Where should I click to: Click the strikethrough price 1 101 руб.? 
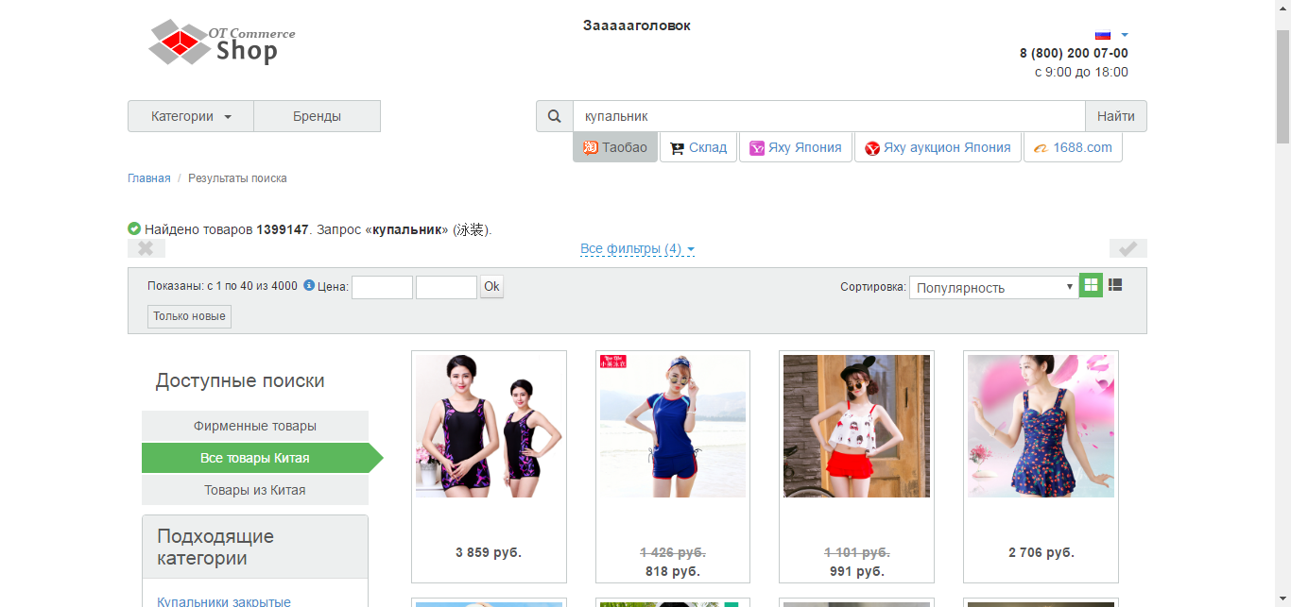pos(856,552)
